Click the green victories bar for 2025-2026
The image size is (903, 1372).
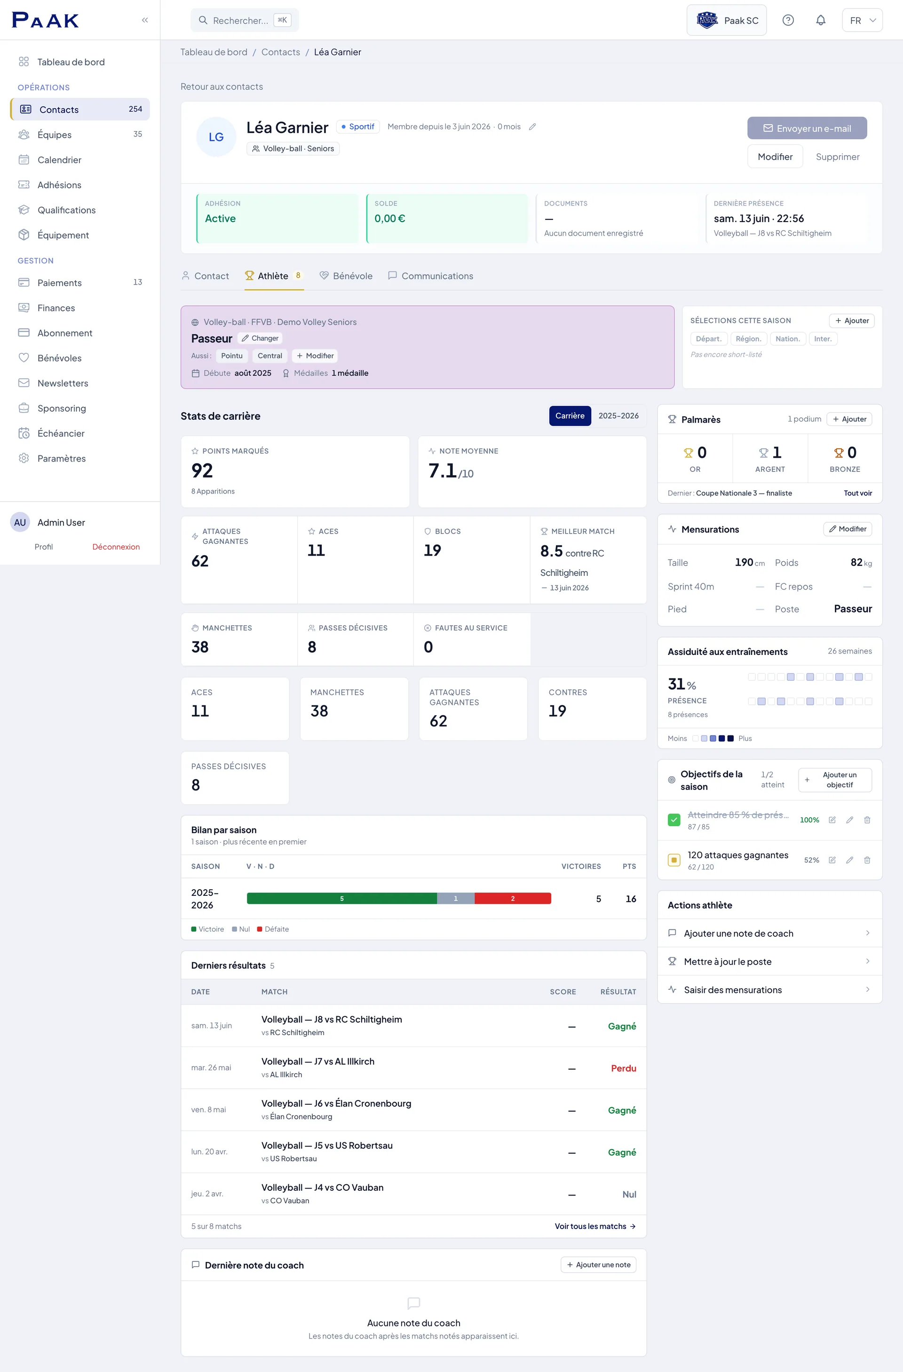[x=342, y=898]
